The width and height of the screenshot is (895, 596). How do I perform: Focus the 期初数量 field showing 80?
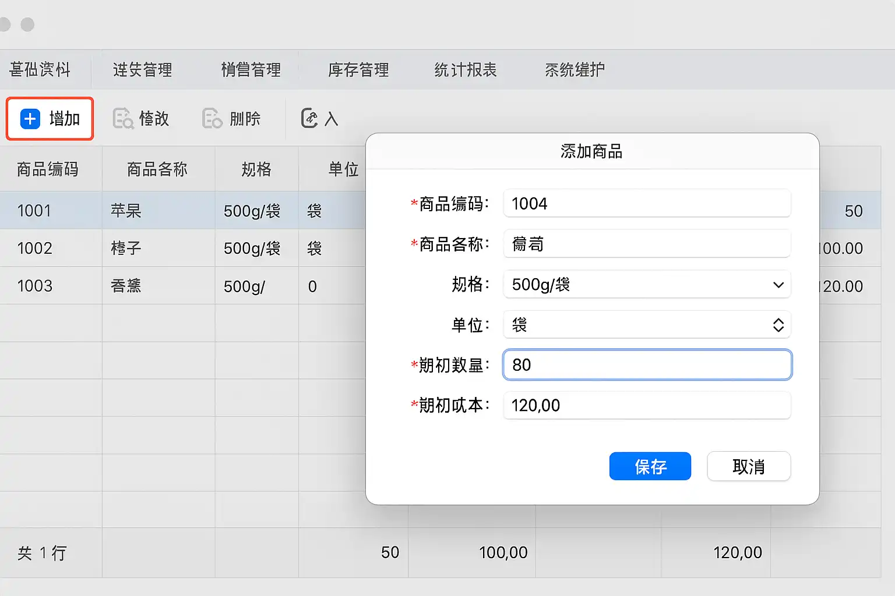[x=647, y=365]
